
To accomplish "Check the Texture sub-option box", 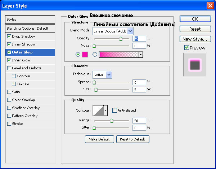I will (x=14, y=84).
